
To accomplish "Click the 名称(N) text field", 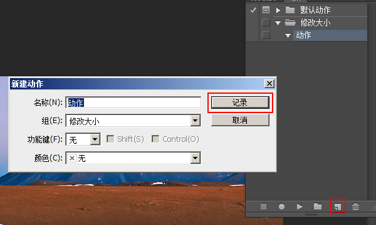I will pyautogui.click(x=133, y=102).
